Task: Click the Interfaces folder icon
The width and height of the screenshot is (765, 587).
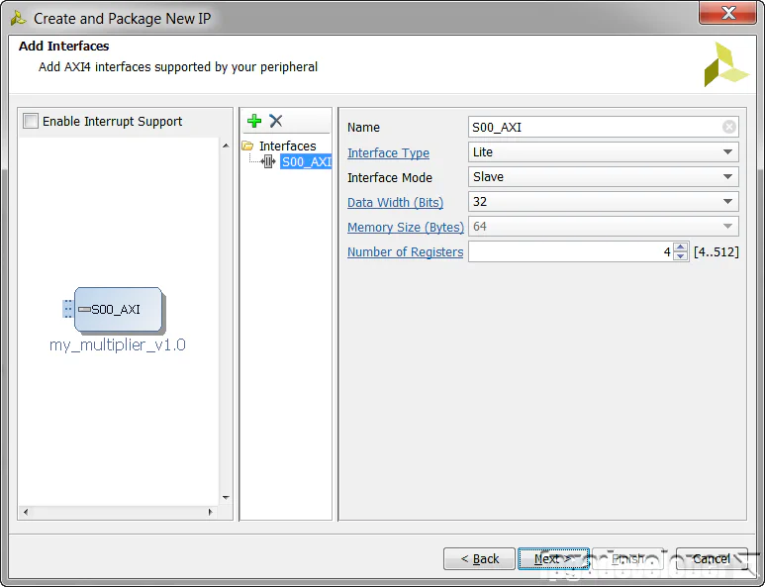Action: [x=247, y=146]
